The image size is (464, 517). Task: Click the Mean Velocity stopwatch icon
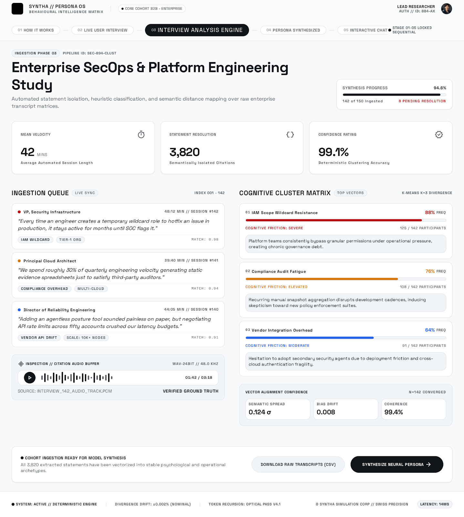pos(141,134)
